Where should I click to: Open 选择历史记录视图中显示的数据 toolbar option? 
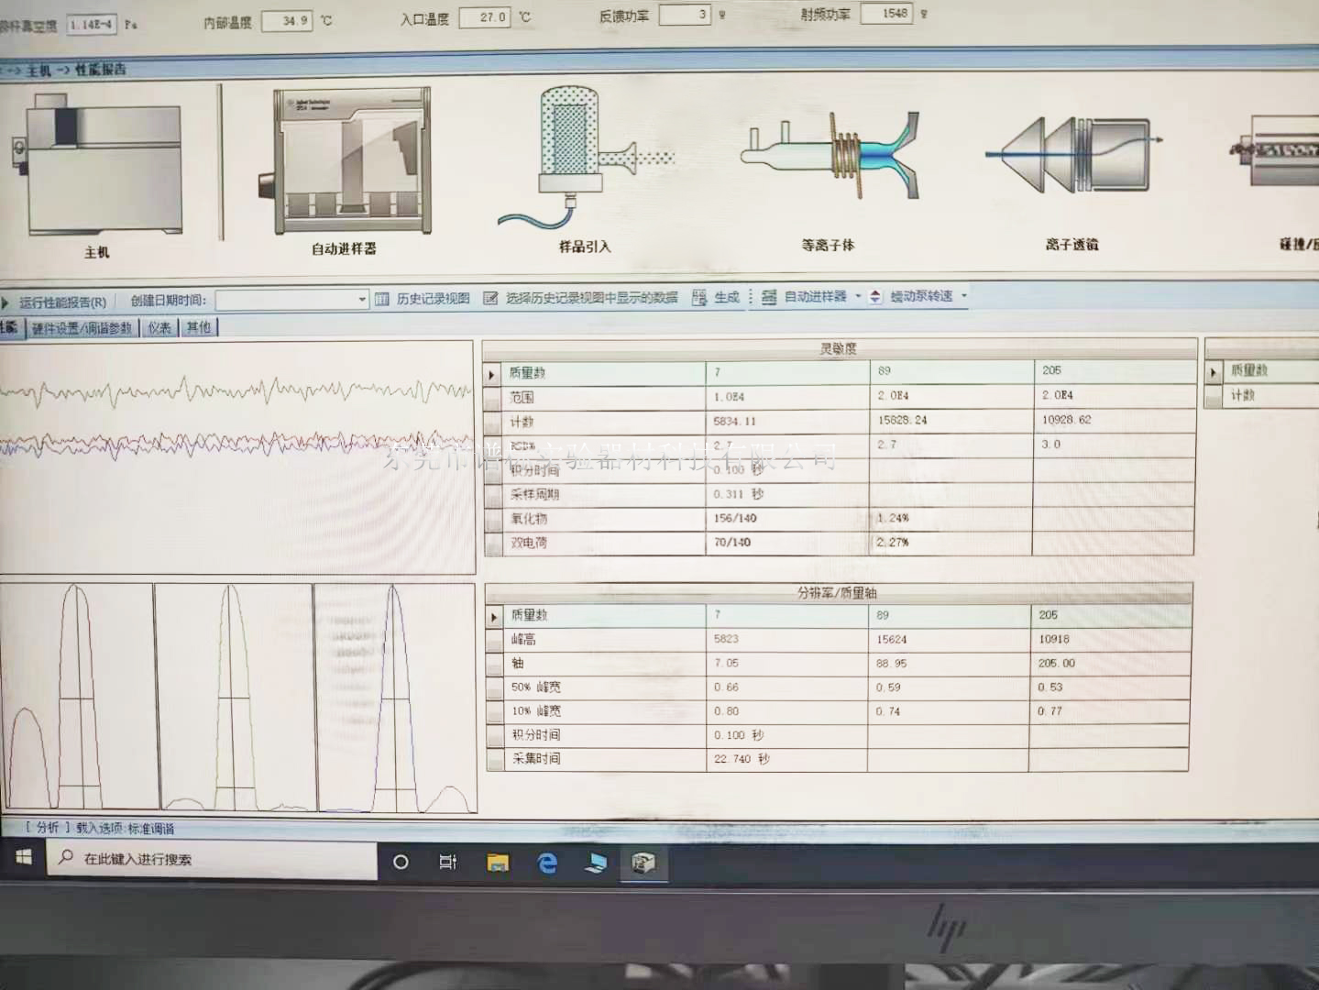pos(491,299)
